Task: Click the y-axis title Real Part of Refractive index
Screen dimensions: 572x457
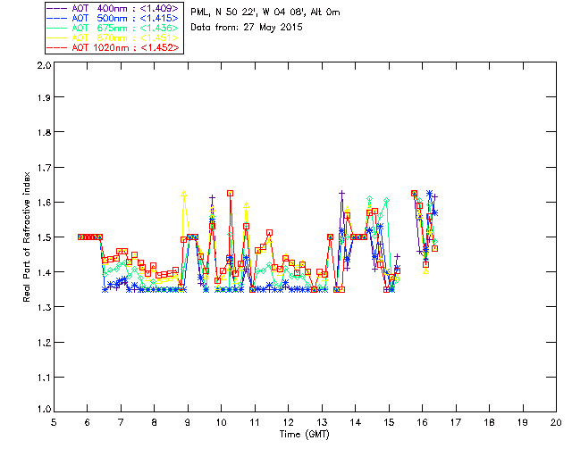Action: click(27, 237)
